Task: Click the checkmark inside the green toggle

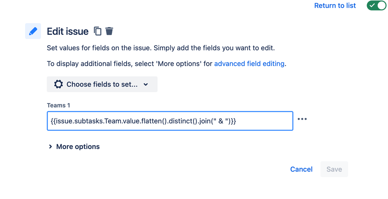Action: tap(372, 5)
